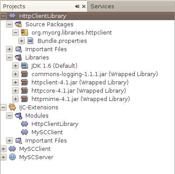Click the Modules folder icon
This screenshot has width=175, height=174.
click(x=18, y=116)
